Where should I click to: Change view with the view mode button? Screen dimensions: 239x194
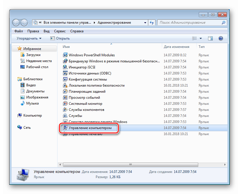pyautogui.click(x=194, y=38)
